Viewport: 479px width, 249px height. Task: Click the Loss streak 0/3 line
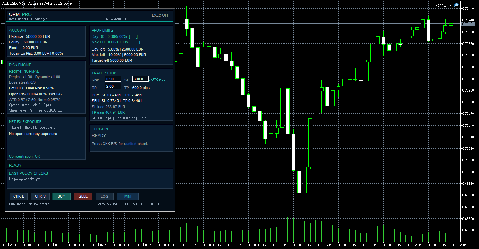[23, 82]
